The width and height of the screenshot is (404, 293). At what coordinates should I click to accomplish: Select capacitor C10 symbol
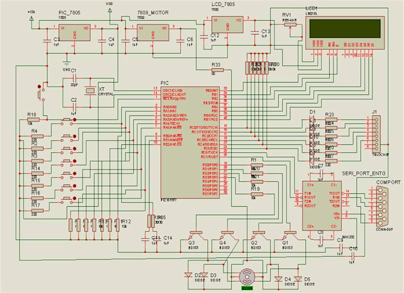[x=353, y=256]
